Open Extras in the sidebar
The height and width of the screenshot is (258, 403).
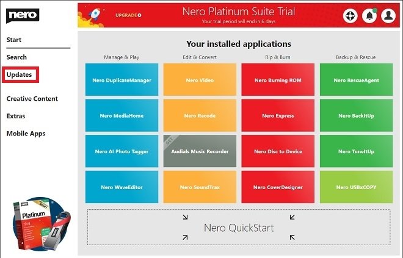[x=16, y=116]
